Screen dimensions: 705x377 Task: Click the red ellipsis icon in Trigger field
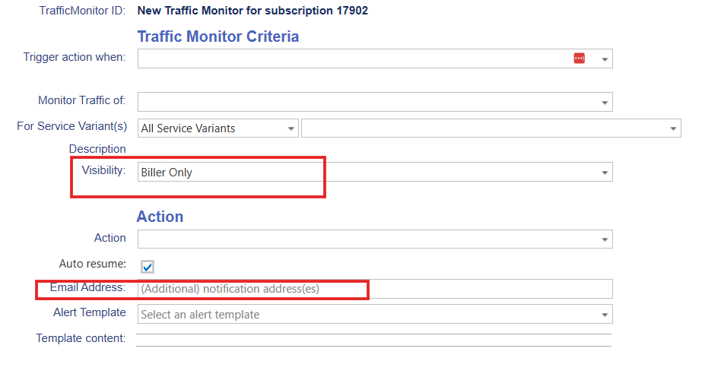click(x=579, y=59)
